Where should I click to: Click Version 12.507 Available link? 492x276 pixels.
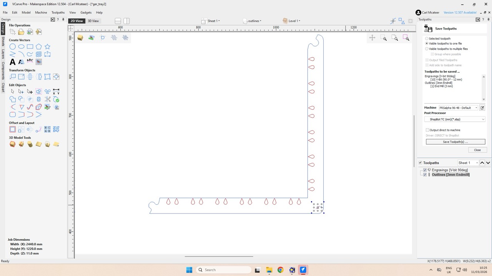[x=460, y=13]
